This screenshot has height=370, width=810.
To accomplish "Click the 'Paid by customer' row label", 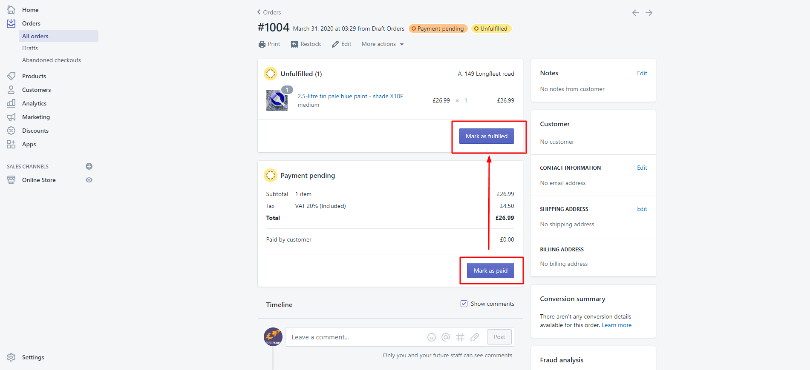I will [x=289, y=239].
